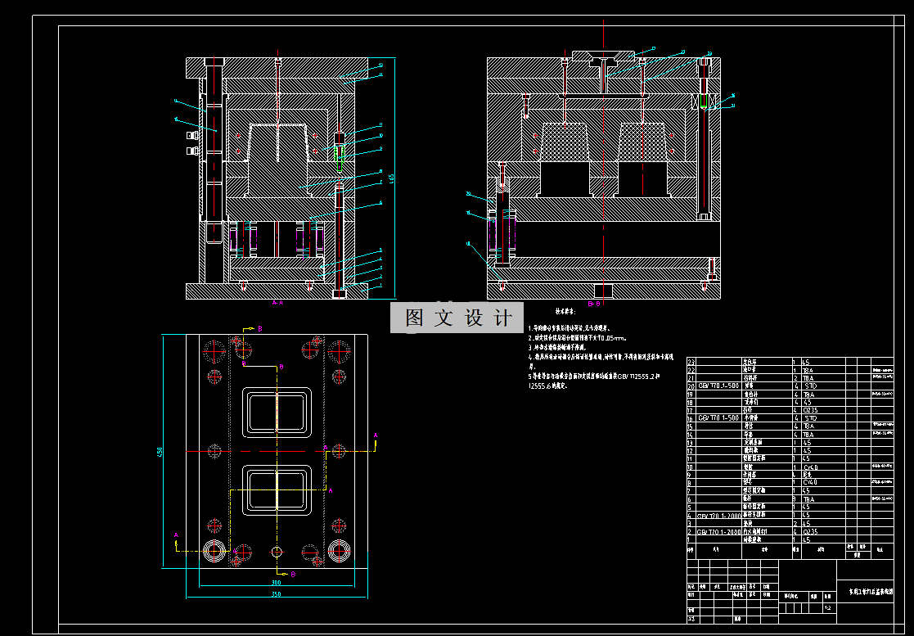914x636 pixels.
Task: Select the 300 width dimension text
Action: (x=277, y=582)
